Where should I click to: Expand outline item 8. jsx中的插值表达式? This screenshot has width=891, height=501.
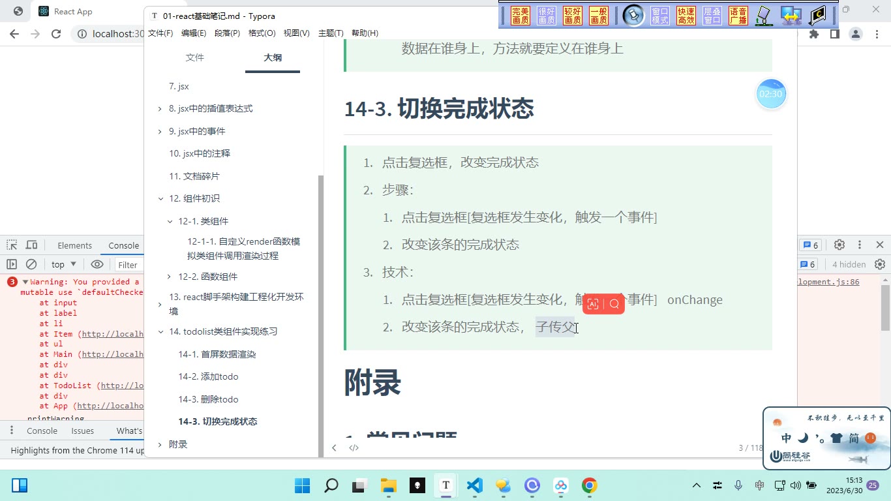160,109
